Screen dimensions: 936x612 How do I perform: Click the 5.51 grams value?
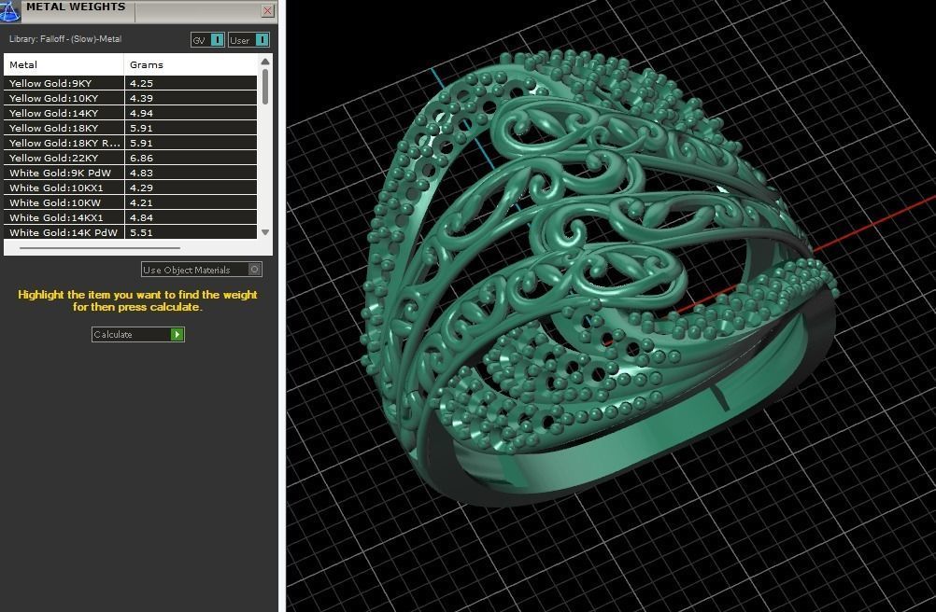[x=141, y=232]
